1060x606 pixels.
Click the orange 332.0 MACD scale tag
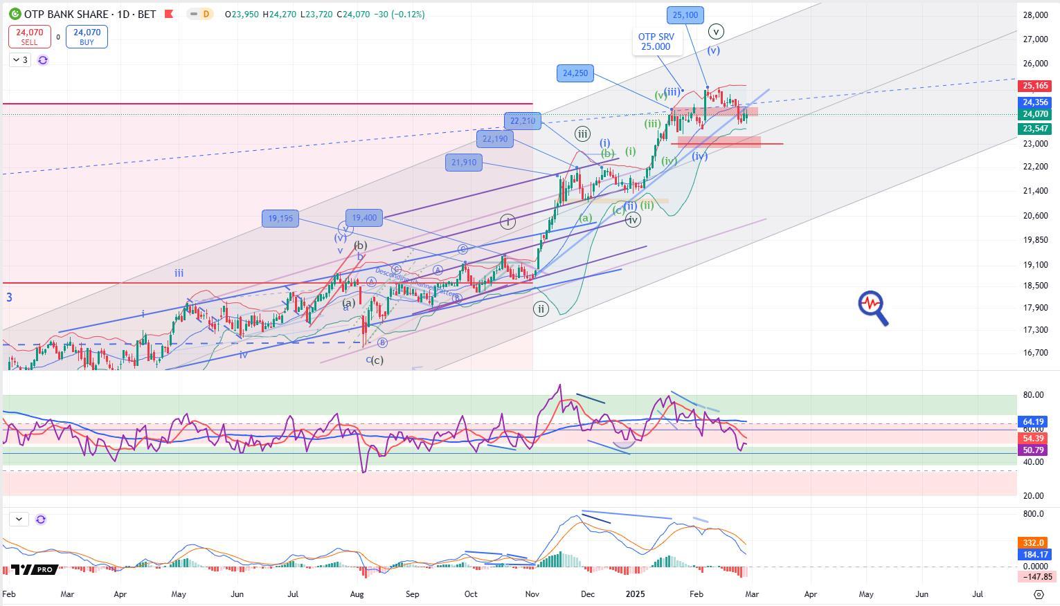[1033, 543]
